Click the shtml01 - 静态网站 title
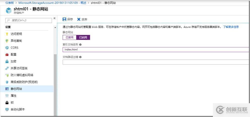Viewport: 250px width, 117px height. pos(31,9)
